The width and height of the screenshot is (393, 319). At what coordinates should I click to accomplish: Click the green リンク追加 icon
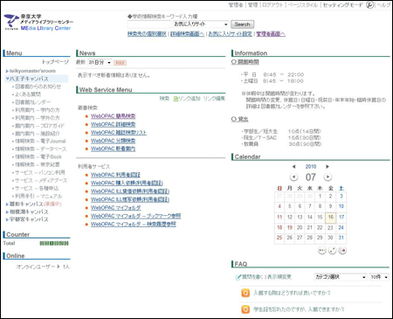pos(176,99)
